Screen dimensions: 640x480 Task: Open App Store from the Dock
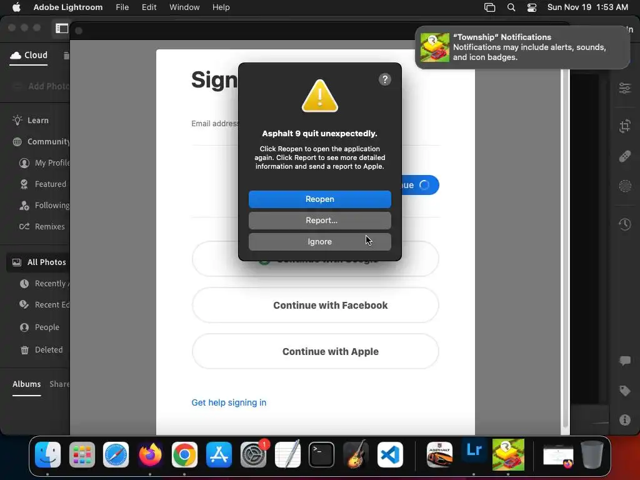pos(219,455)
